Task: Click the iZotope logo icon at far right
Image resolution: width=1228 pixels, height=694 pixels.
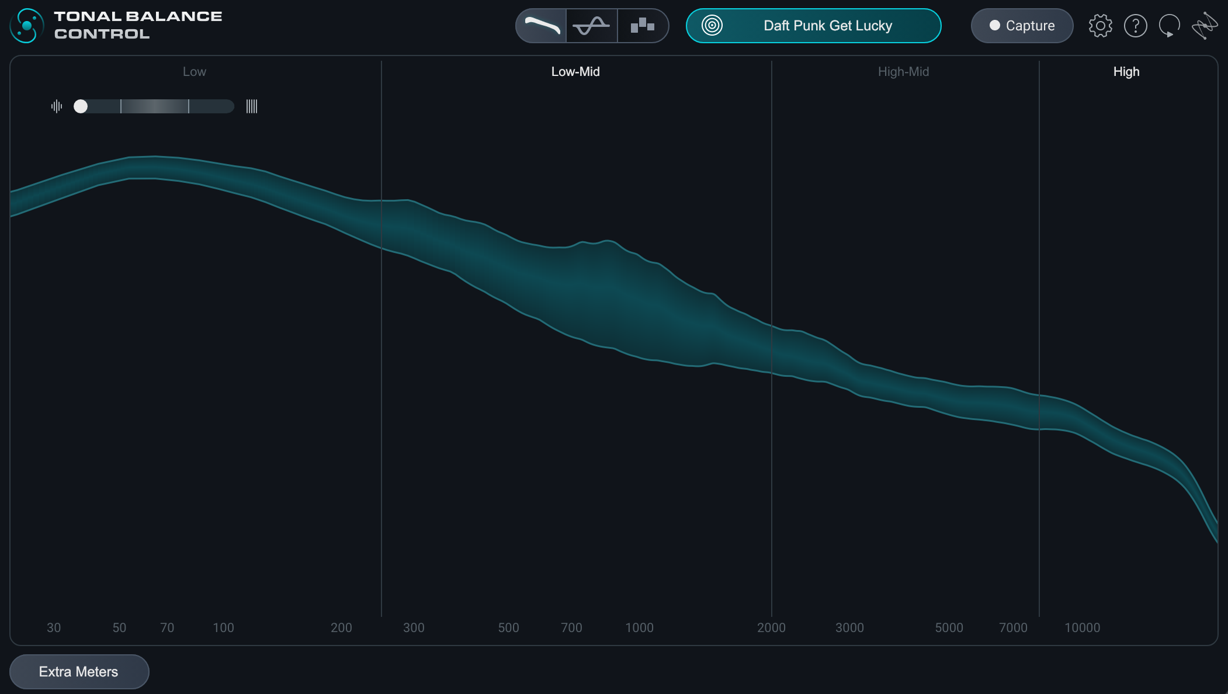Action: click(1205, 26)
